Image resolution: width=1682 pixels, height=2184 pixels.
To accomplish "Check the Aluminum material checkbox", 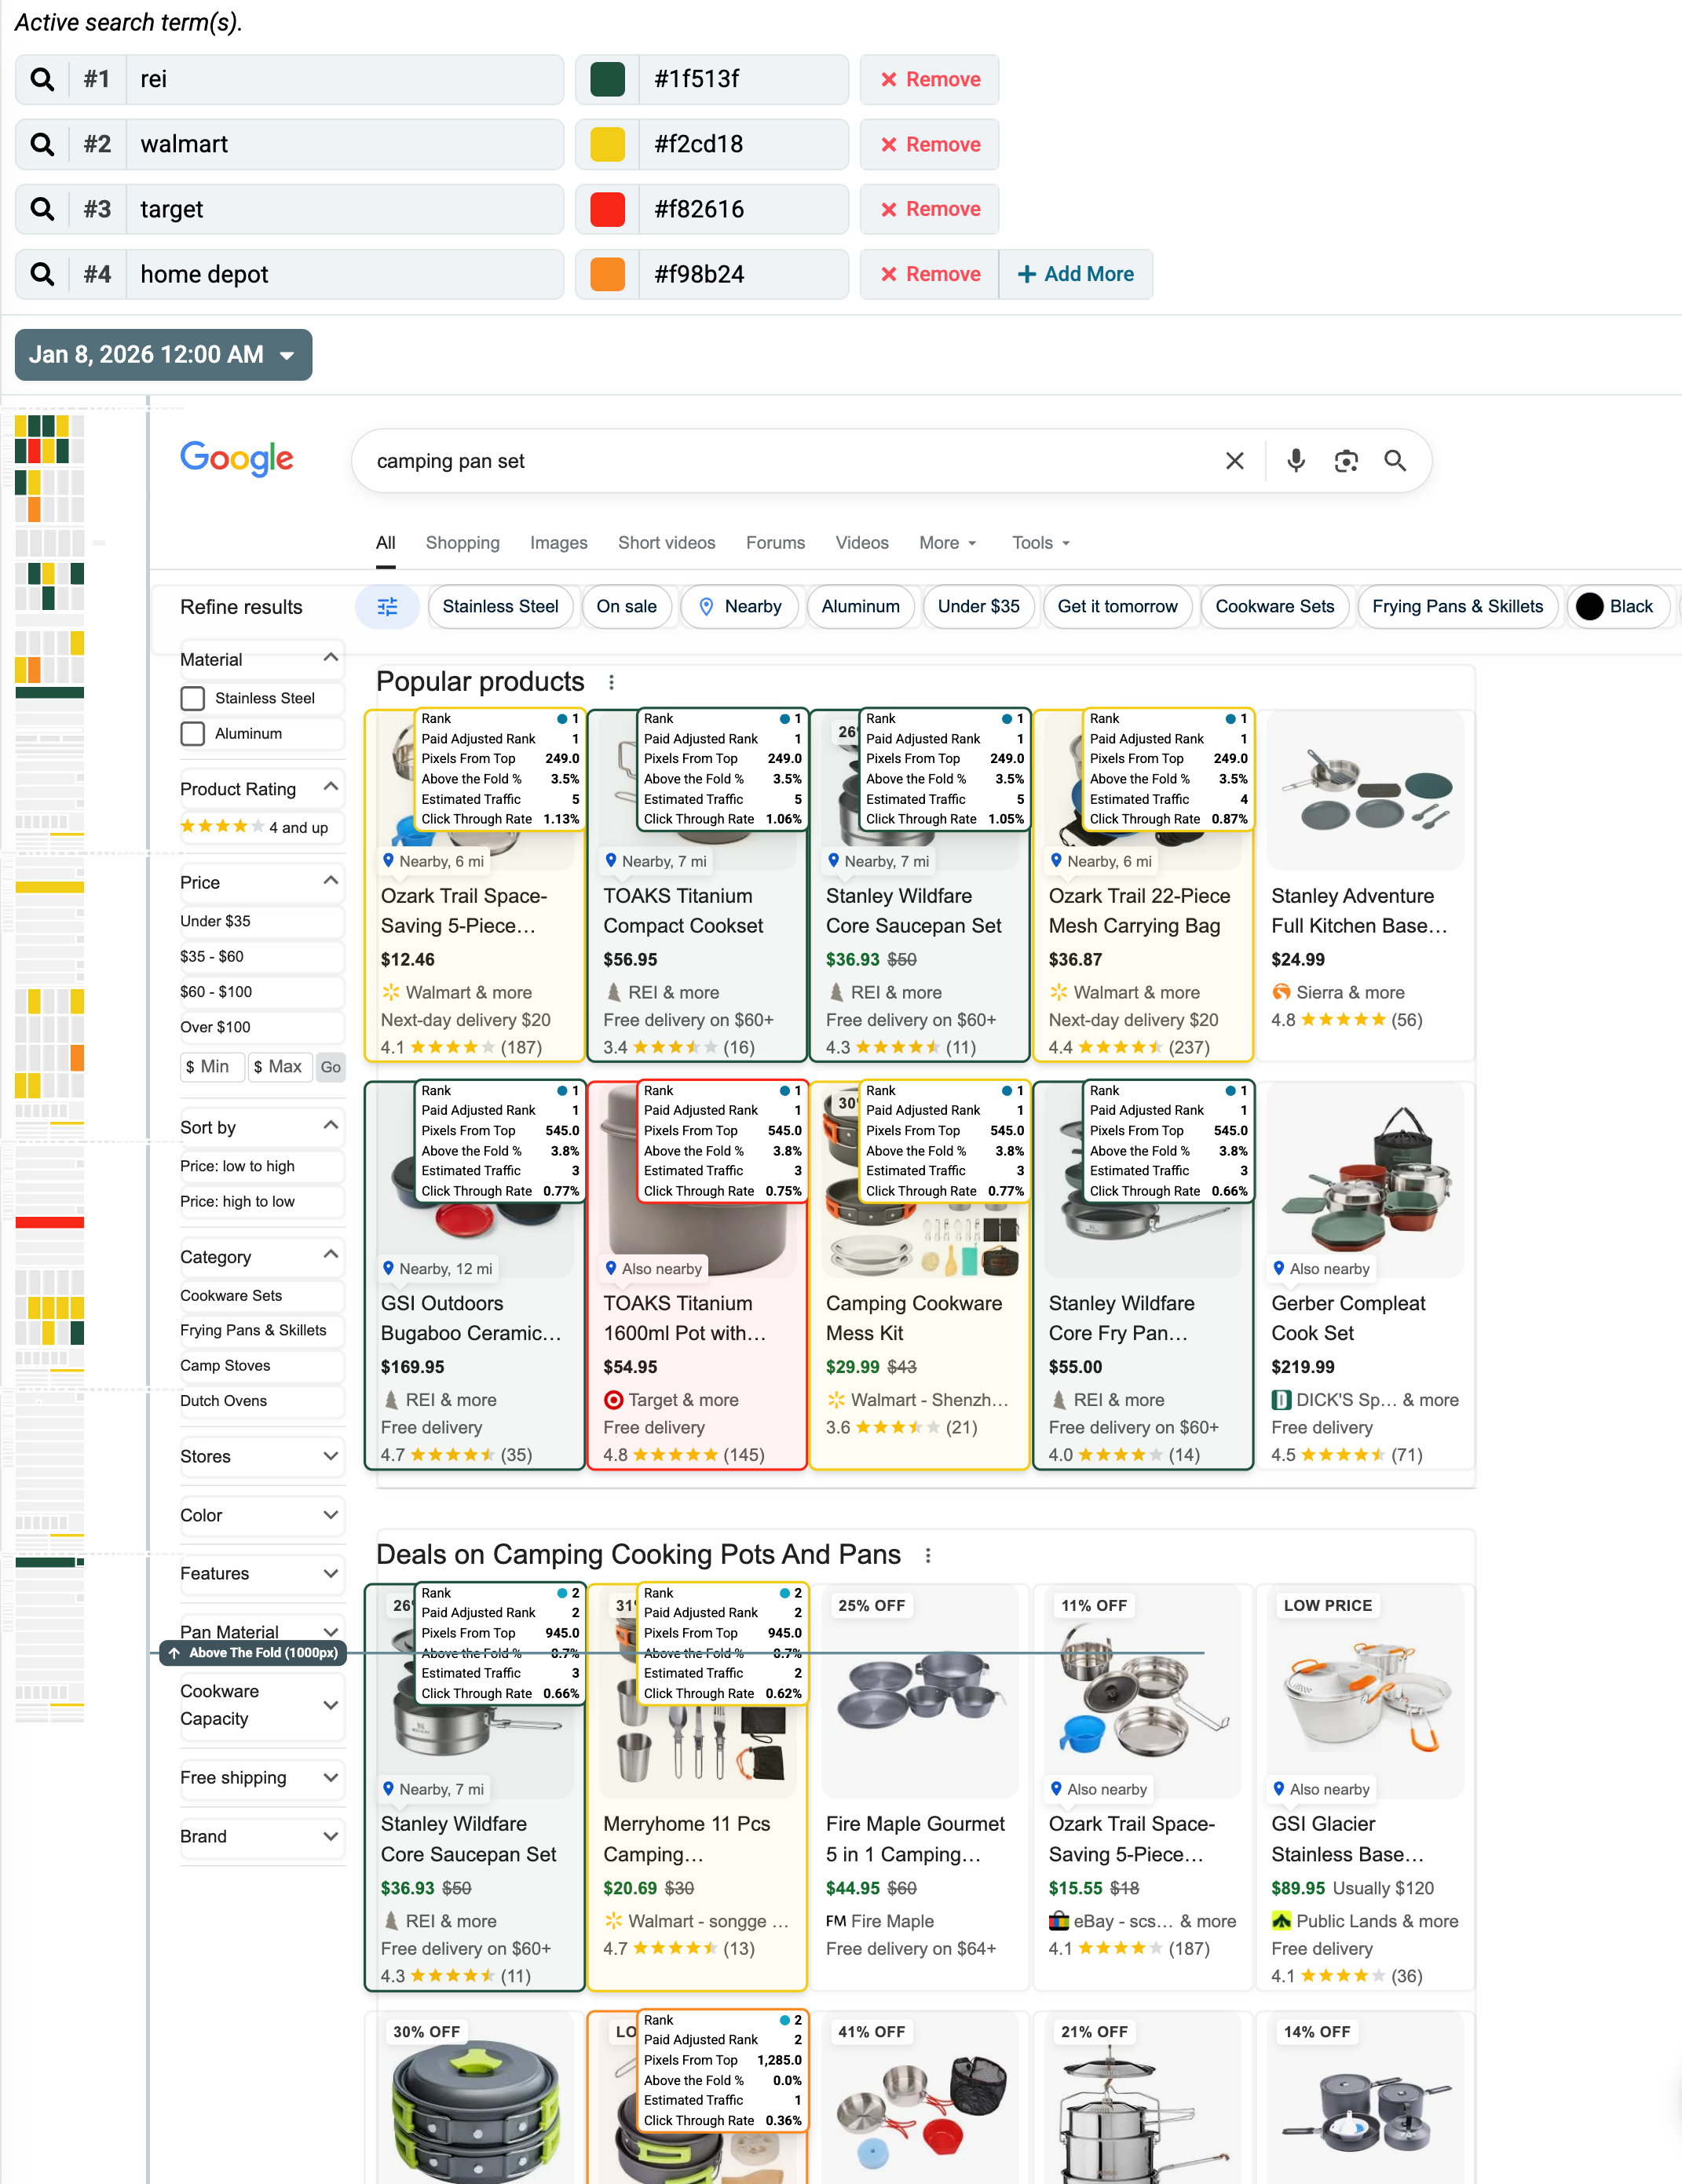I will point(193,733).
